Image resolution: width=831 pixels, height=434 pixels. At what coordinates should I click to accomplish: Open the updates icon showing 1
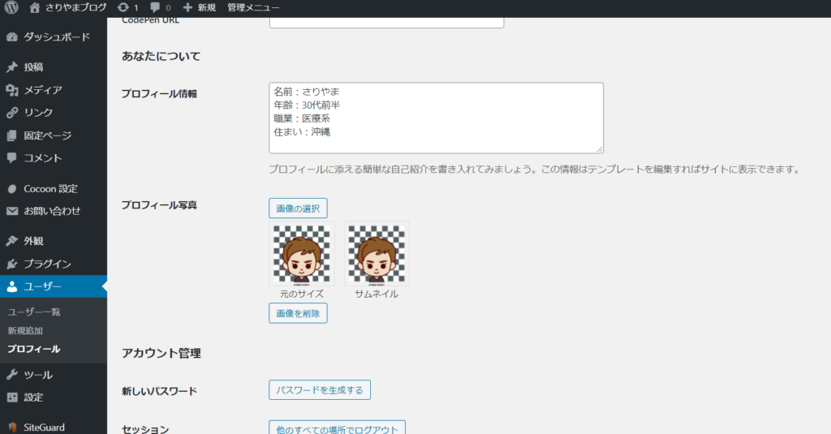pyautogui.click(x=123, y=7)
